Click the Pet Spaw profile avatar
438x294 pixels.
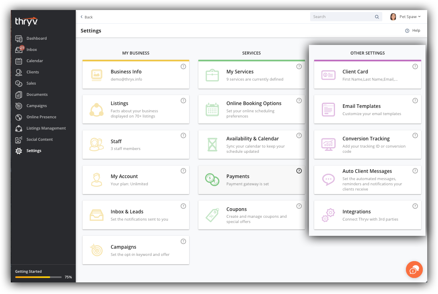pyautogui.click(x=393, y=17)
